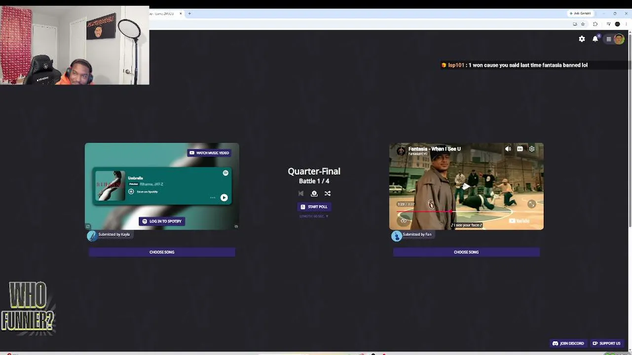Click the media control icon in Chrome toolbar

pos(609,24)
